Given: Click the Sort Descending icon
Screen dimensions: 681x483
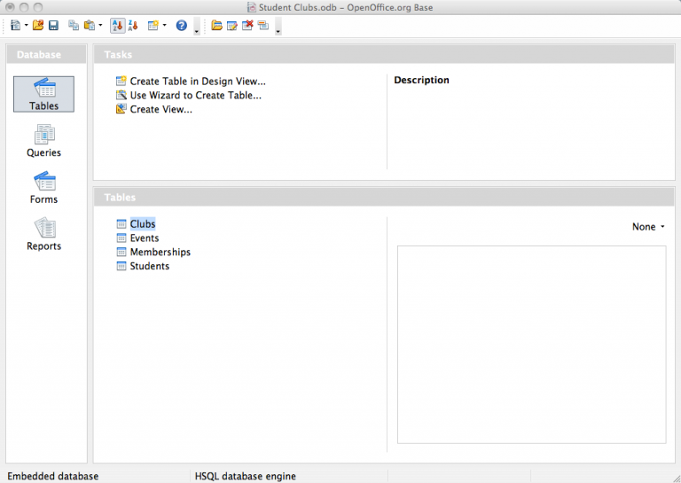Looking at the screenshot, I should tap(134, 26).
